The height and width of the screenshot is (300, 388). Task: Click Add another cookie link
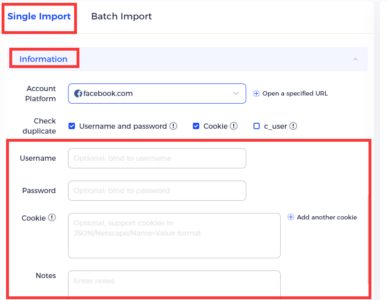[326, 217]
